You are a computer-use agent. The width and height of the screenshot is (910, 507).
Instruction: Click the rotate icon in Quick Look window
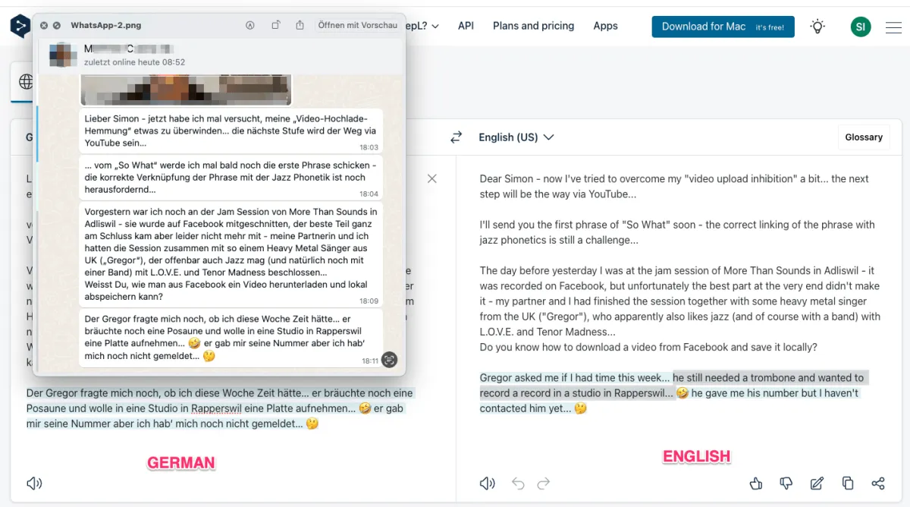point(276,25)
